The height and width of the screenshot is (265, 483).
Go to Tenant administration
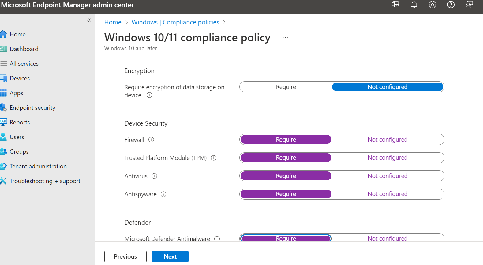click(x=38, y=166)
